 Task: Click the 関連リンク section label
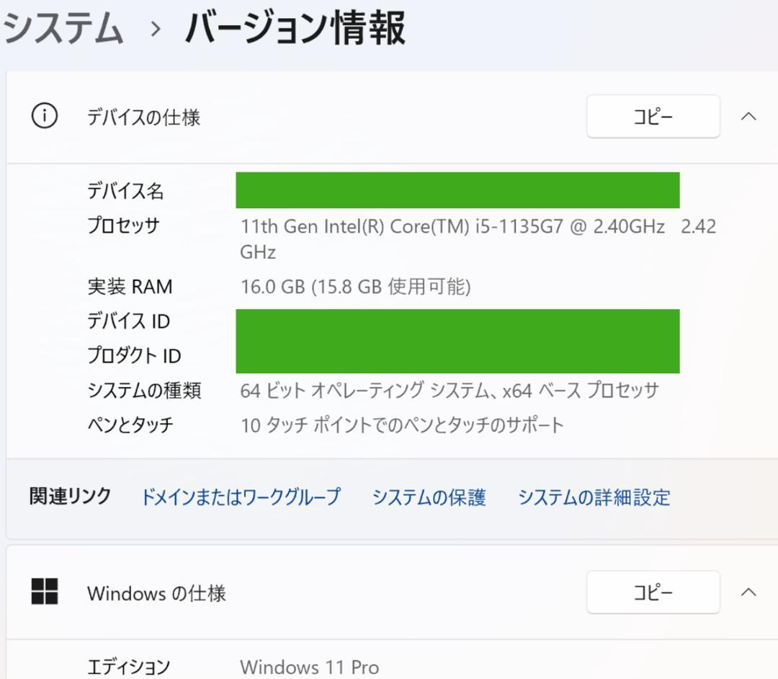pos(68,497)
